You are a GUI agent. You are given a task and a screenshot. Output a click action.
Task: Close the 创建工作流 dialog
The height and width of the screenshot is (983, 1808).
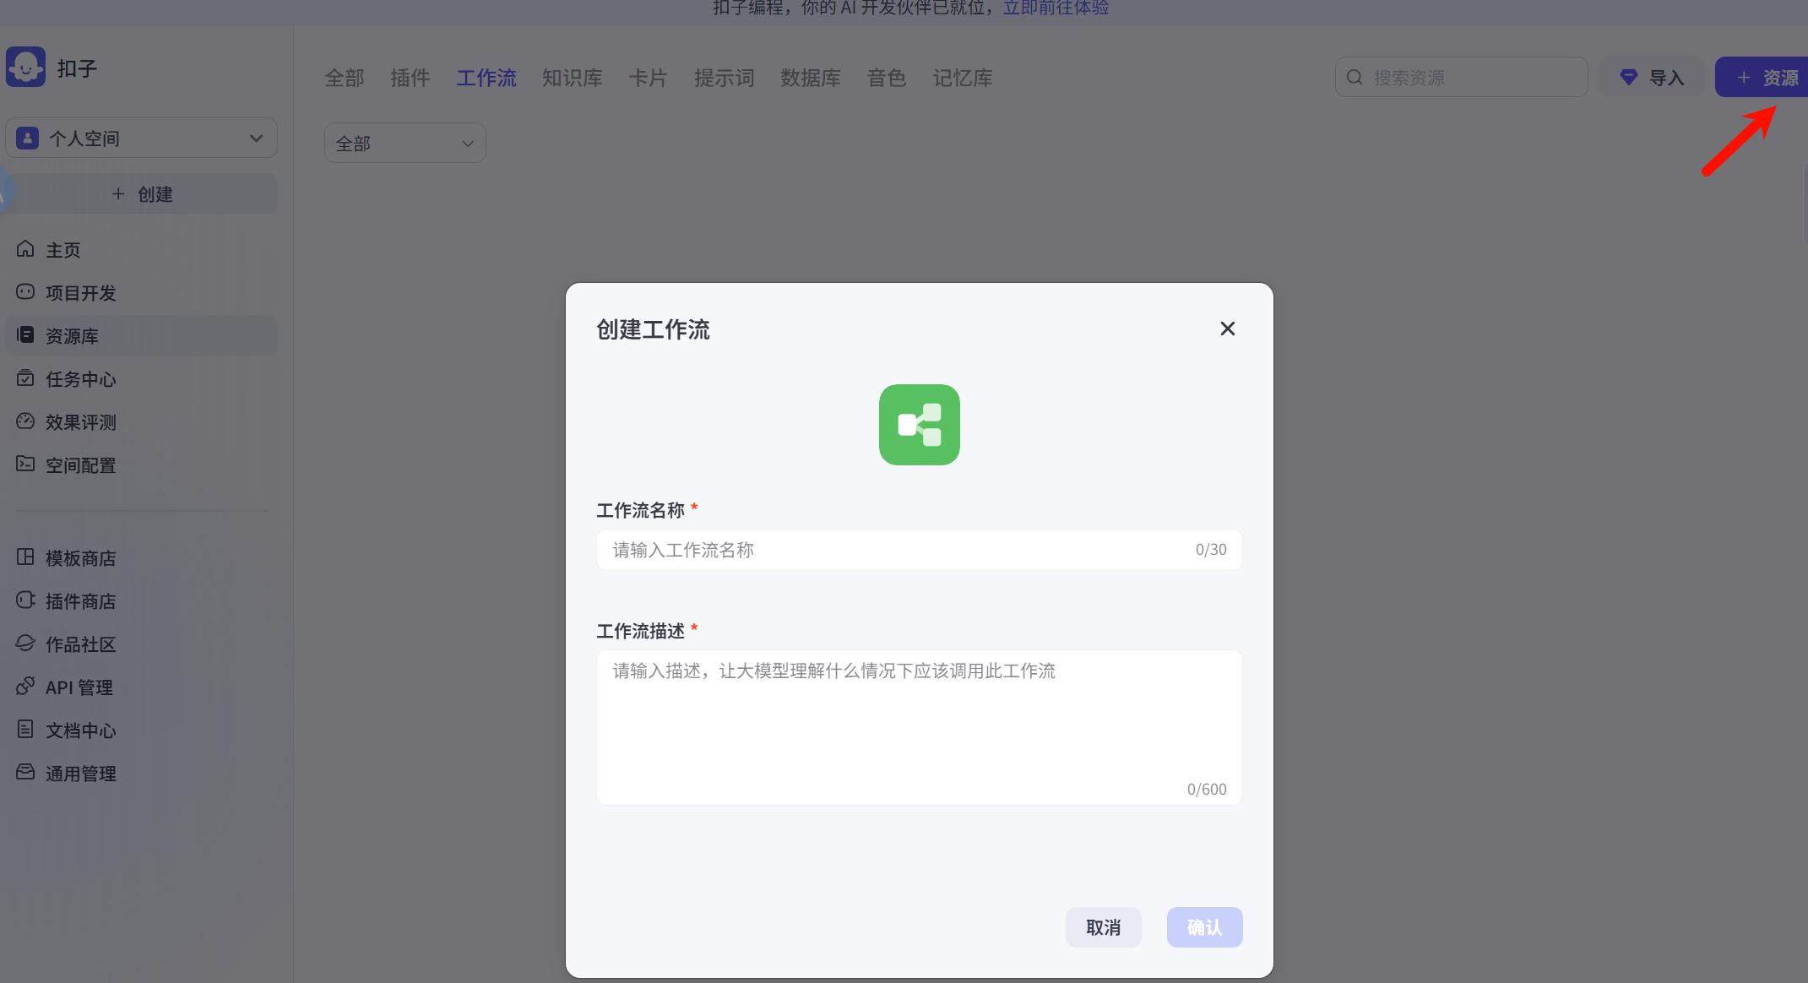pyautogui.click(x=1228, y=329)
